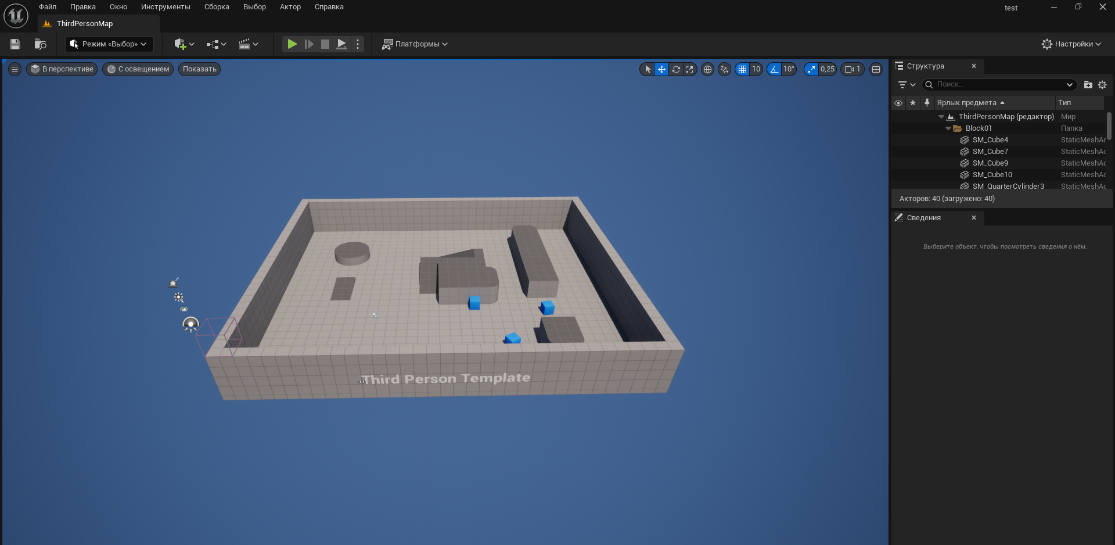
Task: Click the Eject play button
Action: pos(342,44)
